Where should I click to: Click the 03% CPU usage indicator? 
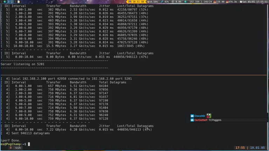(166, 2)
